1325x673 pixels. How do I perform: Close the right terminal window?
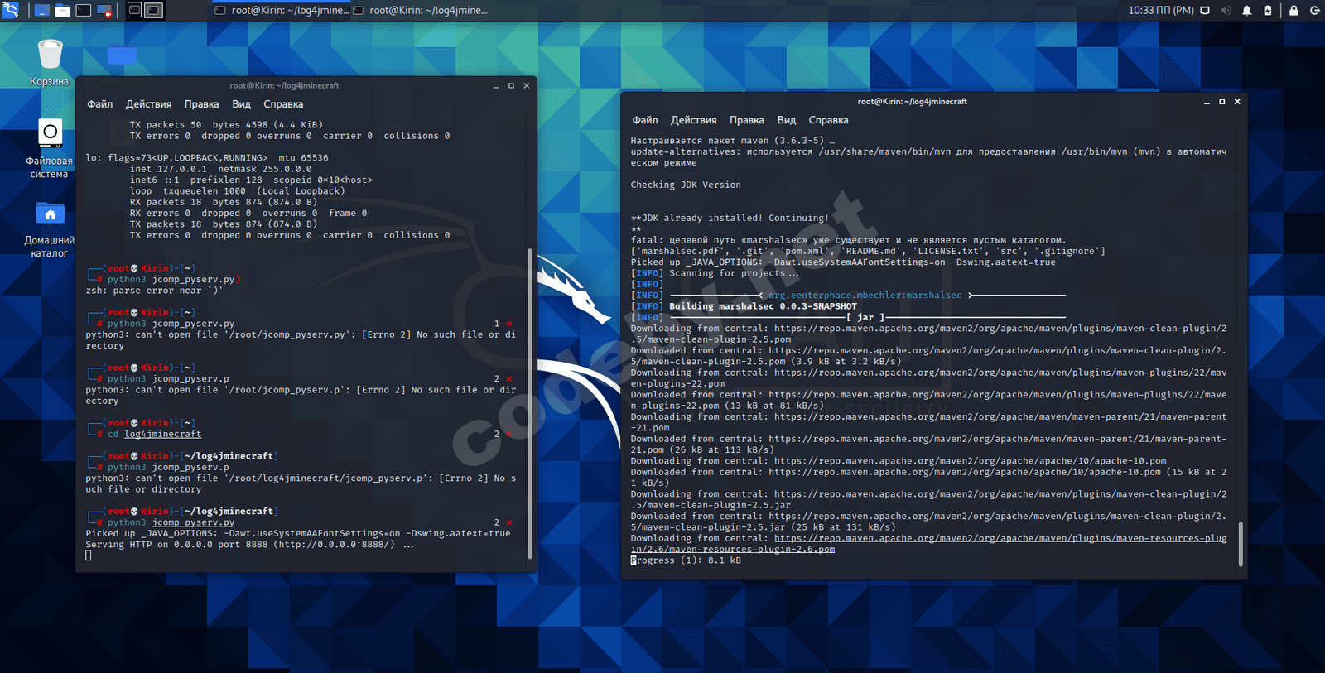1237,101
